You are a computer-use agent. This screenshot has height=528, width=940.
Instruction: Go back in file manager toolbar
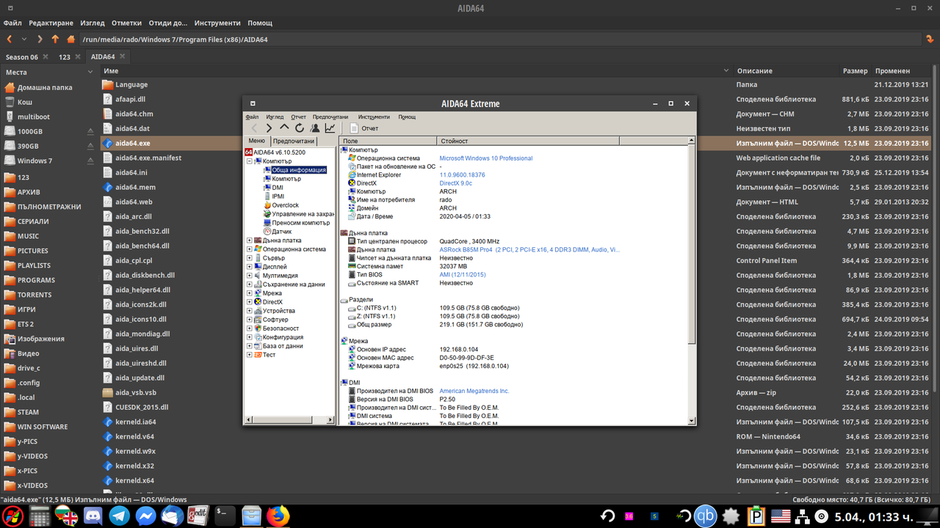[x=10, y=39]
